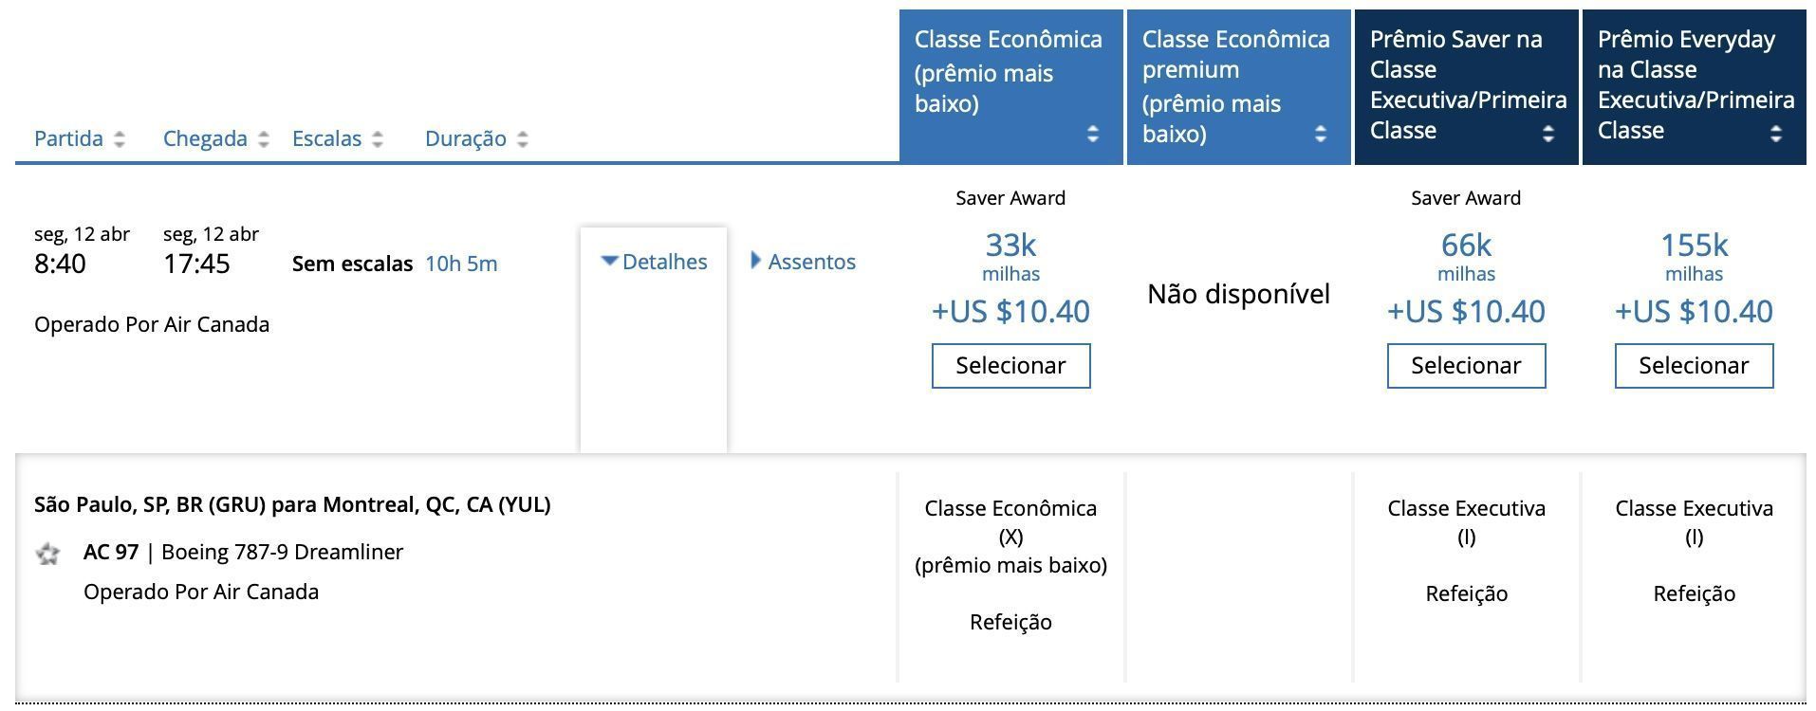Expand the Assentos seat section
Image resolution: width=1816 pixels, height=711 pixels.
click(x=803, y=262)
